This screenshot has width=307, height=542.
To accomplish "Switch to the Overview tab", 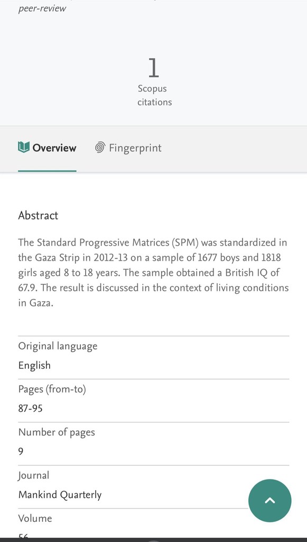I will pyautogui.click(x=47, y=148).
